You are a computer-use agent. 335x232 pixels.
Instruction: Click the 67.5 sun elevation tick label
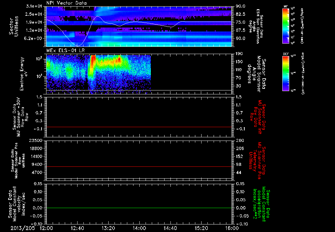[240, 30]
